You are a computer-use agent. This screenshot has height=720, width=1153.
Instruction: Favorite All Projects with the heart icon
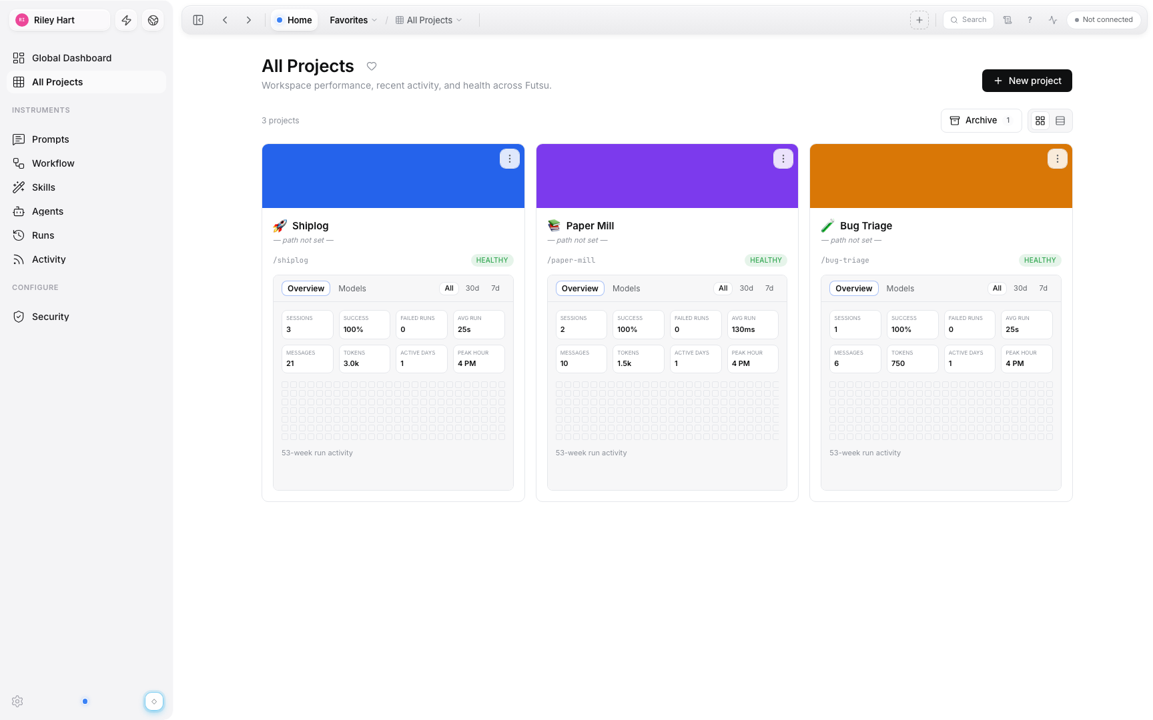click(x=372, y=66)
